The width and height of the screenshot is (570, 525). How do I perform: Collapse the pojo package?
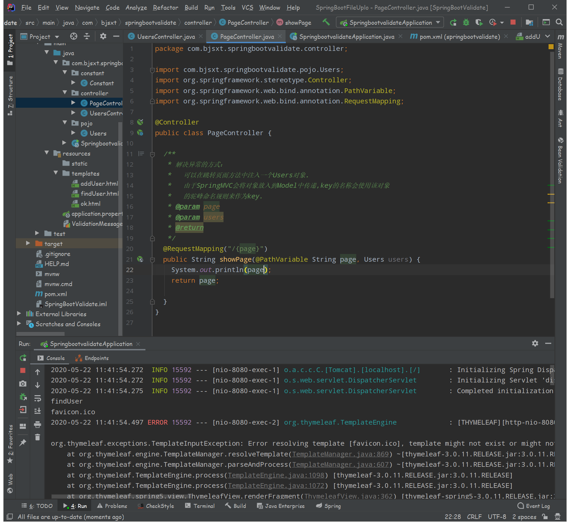pos(65,123)
